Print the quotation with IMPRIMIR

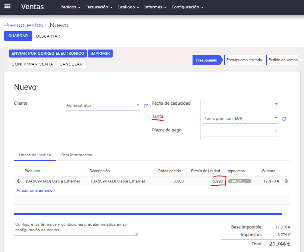[100, 53]
